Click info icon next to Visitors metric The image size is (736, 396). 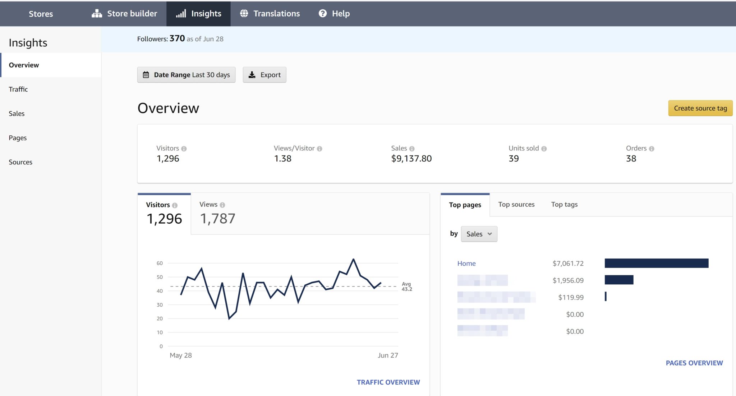[x=184, y=149]
